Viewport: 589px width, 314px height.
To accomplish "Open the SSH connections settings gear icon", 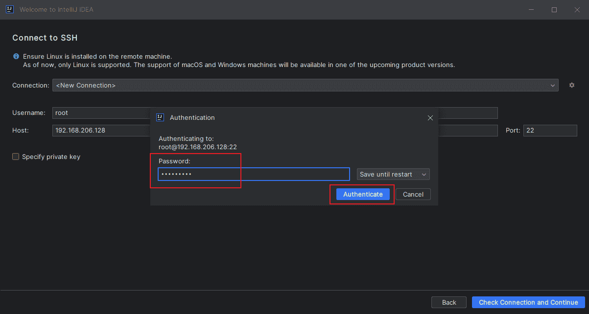I will coord(571,85).
